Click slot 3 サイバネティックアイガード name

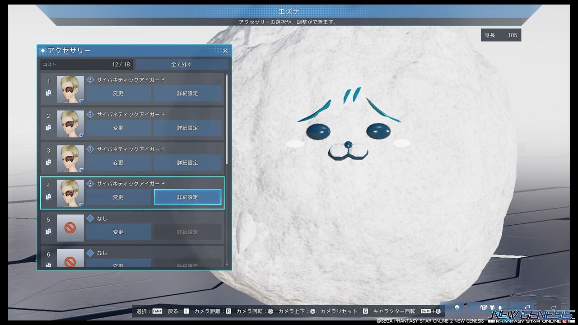click(131, 149)
